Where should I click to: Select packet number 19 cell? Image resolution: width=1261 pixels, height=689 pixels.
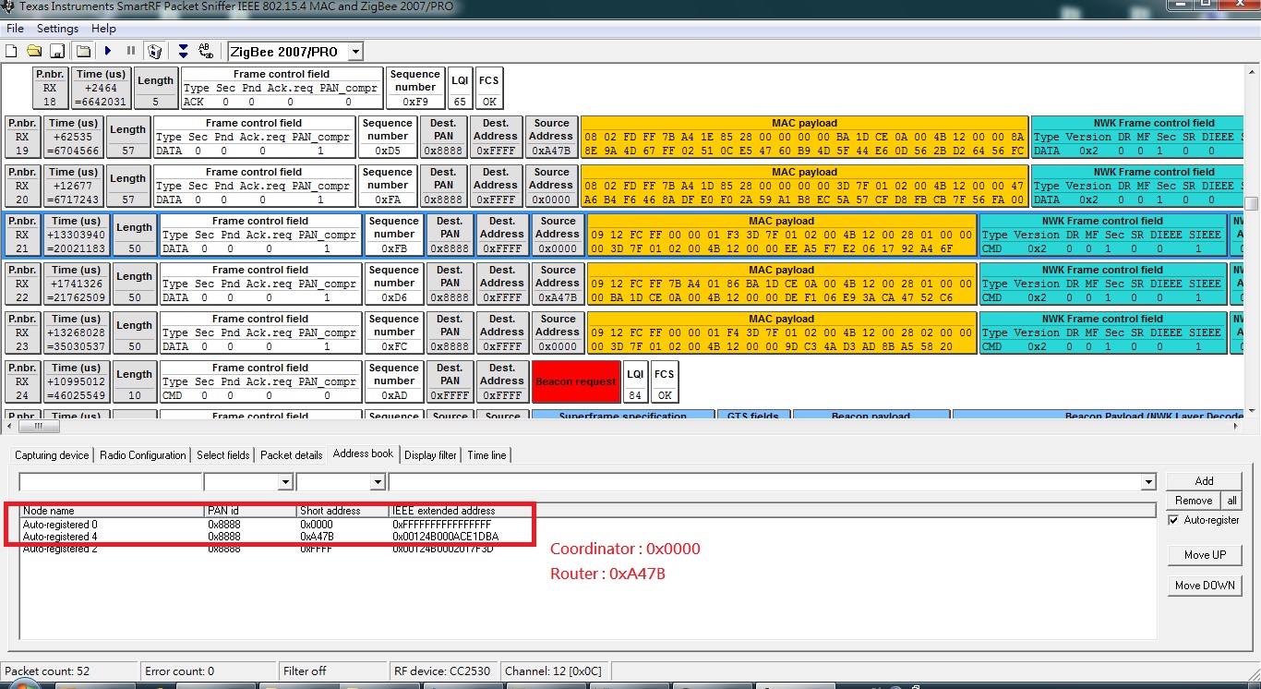coord(22,138)
